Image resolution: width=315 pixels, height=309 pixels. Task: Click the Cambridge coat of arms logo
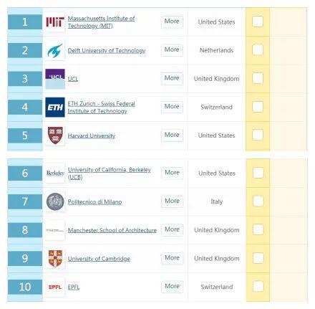coord(55,258)
